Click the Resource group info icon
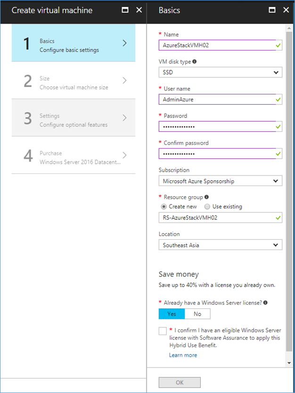295x393 pixels. coord(206,197)
